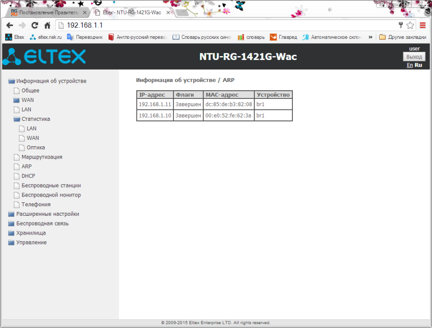Expand the Управление folder
The image size is (432, 328).
tap(27, 243)
